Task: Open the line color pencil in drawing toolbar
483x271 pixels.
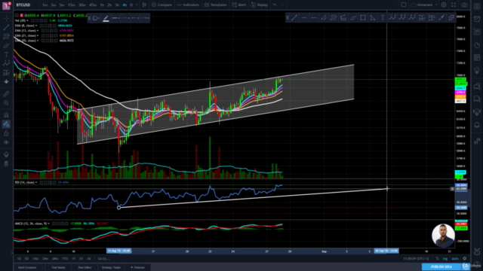Action: [106, 18]
